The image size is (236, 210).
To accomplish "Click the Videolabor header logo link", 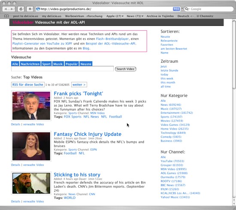I will tap(23, 22).
